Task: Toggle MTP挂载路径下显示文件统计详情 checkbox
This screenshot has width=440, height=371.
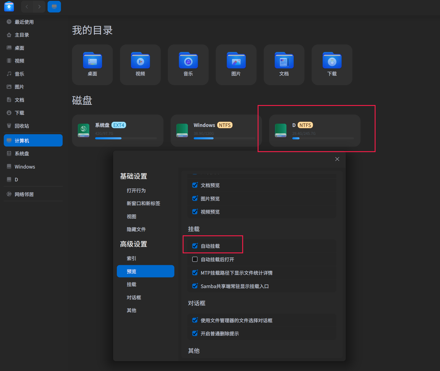Action: click(195, 273)
